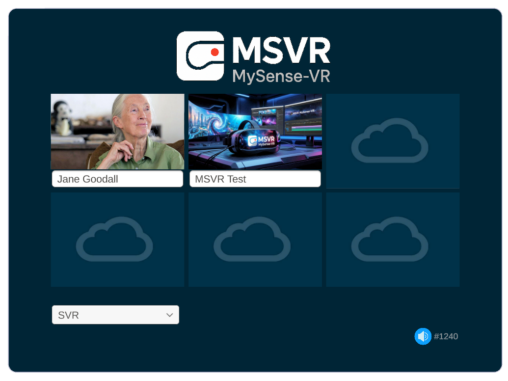Click the large MSVR wordmark text
The height and width of the screenshot is (381, 508).
(x=281, y=50)
